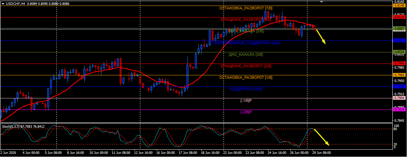Click the 0.7874 magenta price label
Screen dimensions: 407x157
(399, 110)
